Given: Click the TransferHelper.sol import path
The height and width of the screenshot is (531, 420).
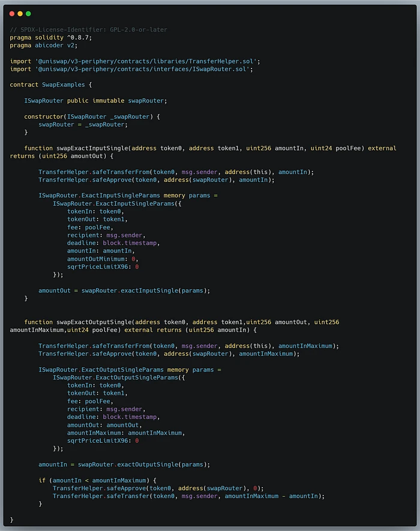Looking at the screenshot, I should (x=145, y=61).
